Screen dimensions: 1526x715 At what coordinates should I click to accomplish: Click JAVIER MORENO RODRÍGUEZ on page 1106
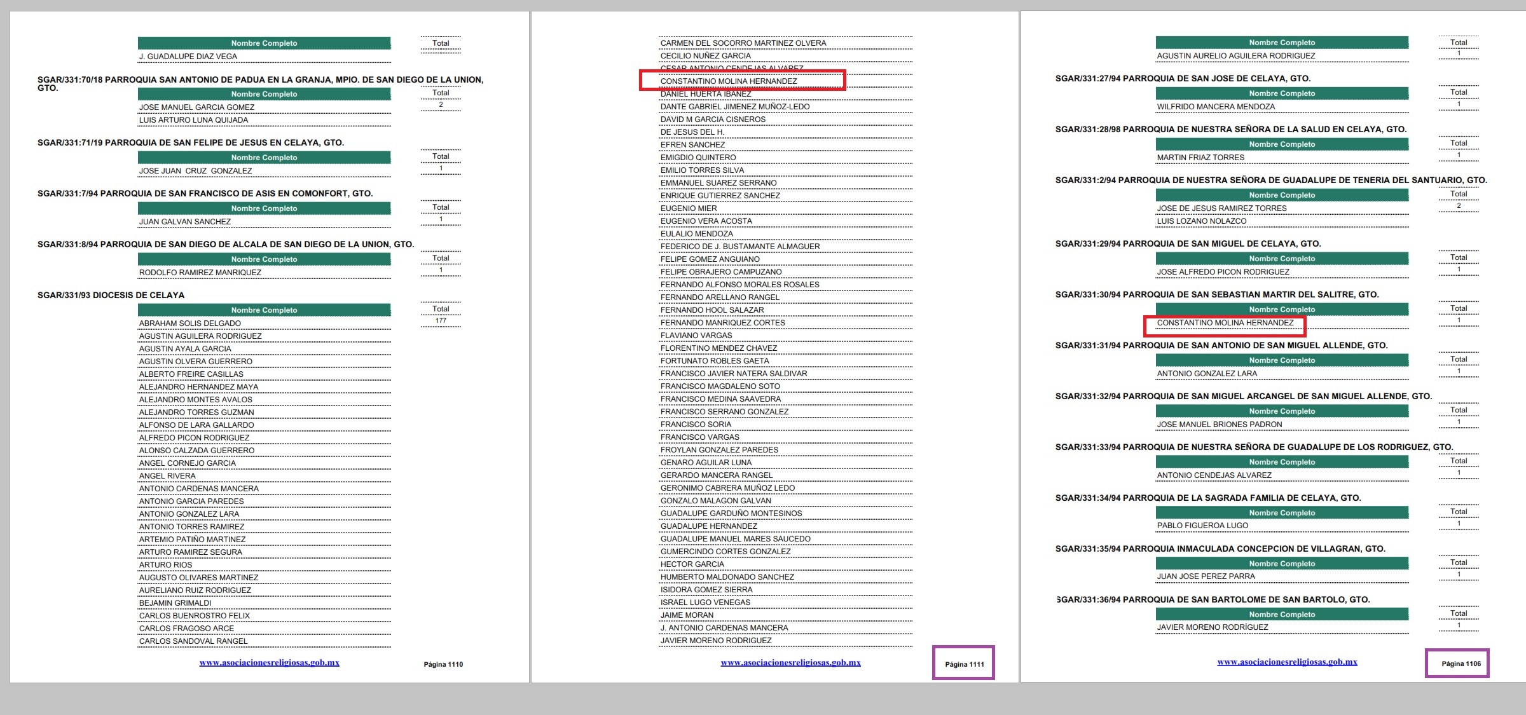click(1213, 627)
